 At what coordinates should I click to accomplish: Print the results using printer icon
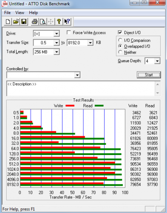35,22
